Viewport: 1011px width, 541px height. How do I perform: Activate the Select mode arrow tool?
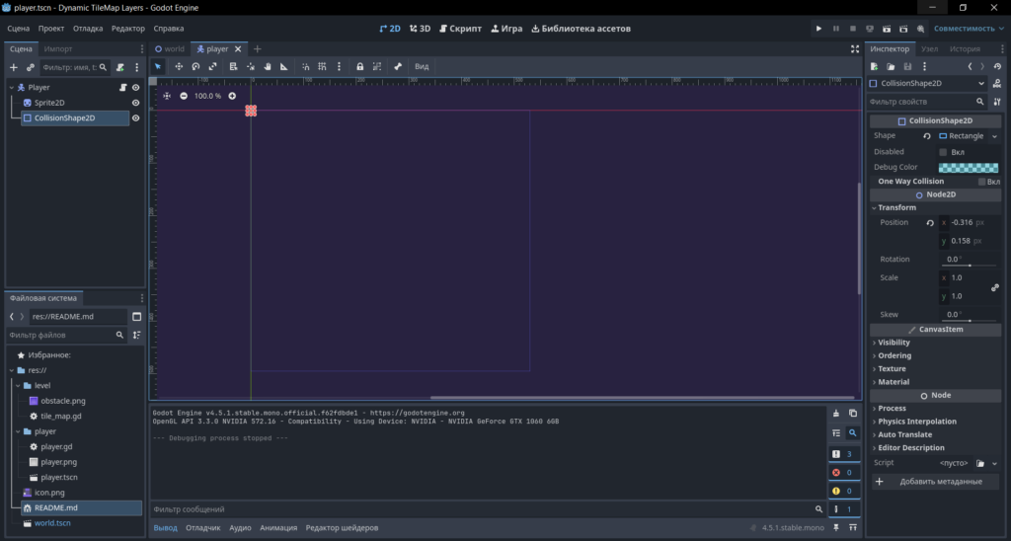point(158,66)
